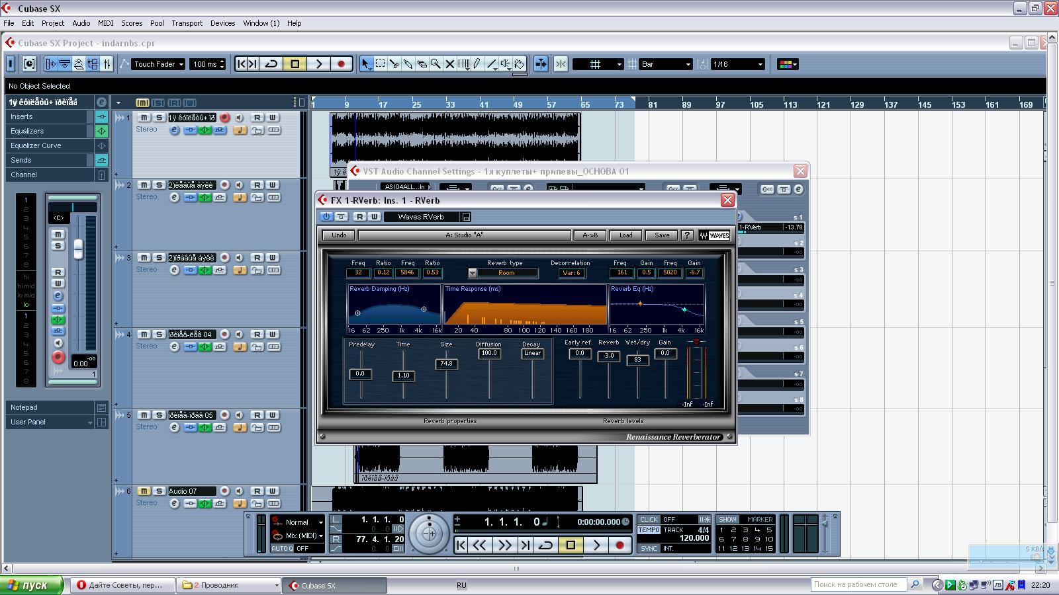The image size is (1059, 595).
Task: Open track list options dropdown arrow
Action: 118,102
